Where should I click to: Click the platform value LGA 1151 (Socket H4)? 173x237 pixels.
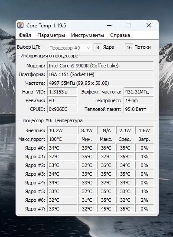coord(100,74)
